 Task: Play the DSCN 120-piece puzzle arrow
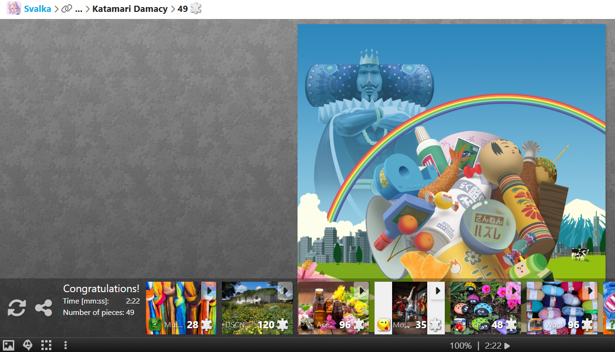pos(285,290)
